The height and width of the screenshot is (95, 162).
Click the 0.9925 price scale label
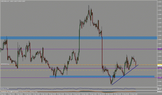tap(160, 85)
